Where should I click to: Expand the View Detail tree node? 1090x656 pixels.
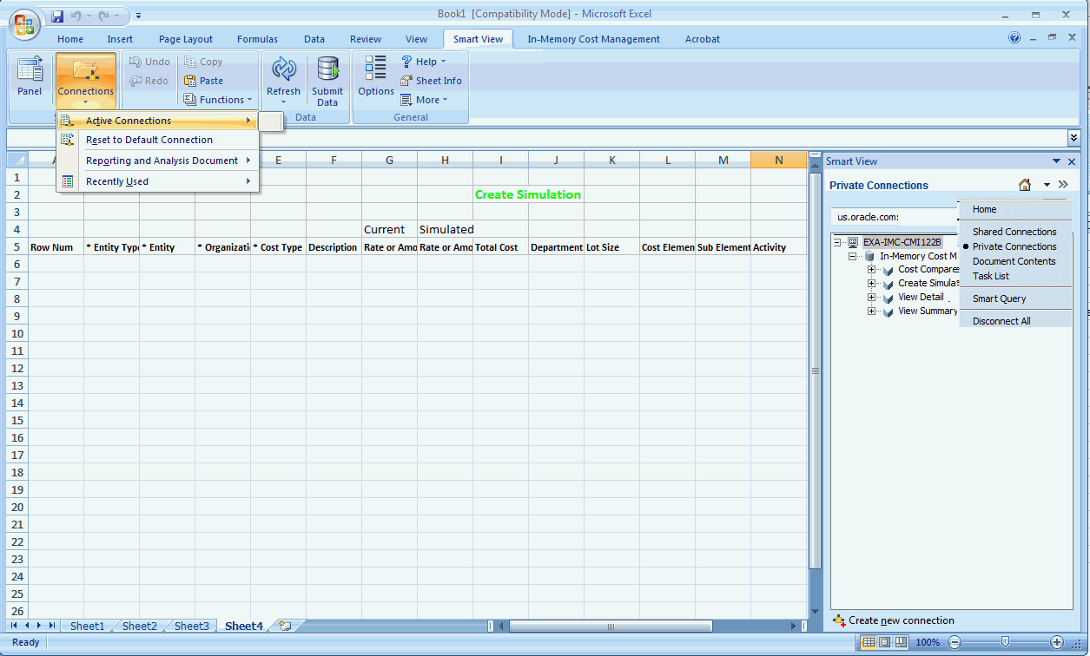click(x=872, y=298)
